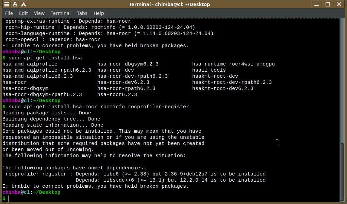The image size is (347, 204).
Task: Open the File menu
Action: click(x=9, y=13)
